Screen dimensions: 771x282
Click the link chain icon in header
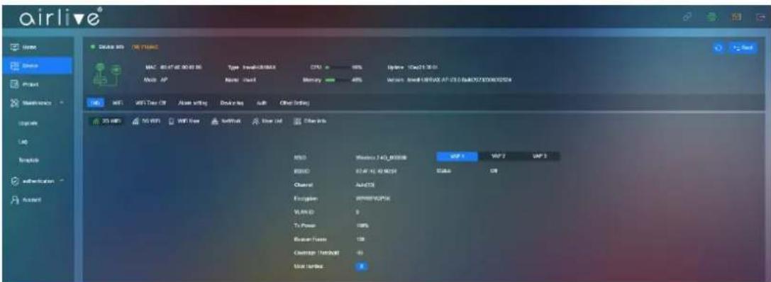[687, 18]
